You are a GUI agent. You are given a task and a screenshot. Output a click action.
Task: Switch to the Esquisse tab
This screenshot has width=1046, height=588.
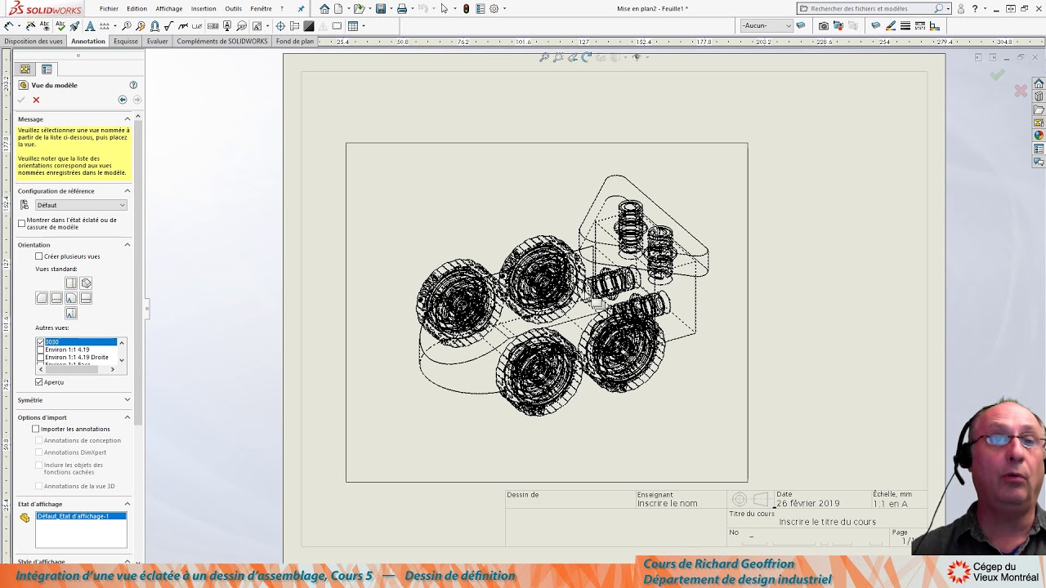point(126,41)
